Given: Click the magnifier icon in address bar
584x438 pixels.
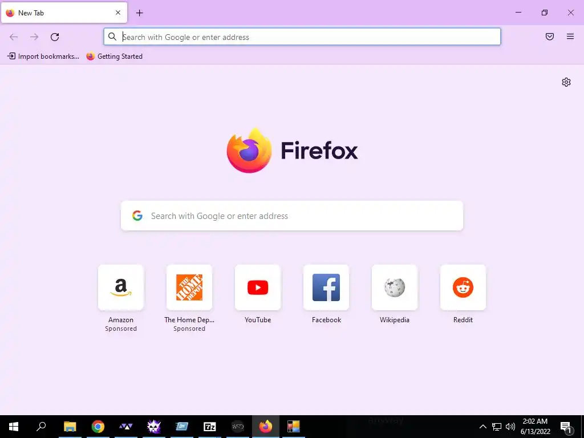Looking at the screenshot, I should pos(112,36).
